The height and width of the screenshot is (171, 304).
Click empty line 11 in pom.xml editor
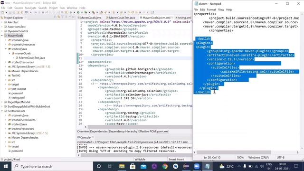[x=138, y=58]
